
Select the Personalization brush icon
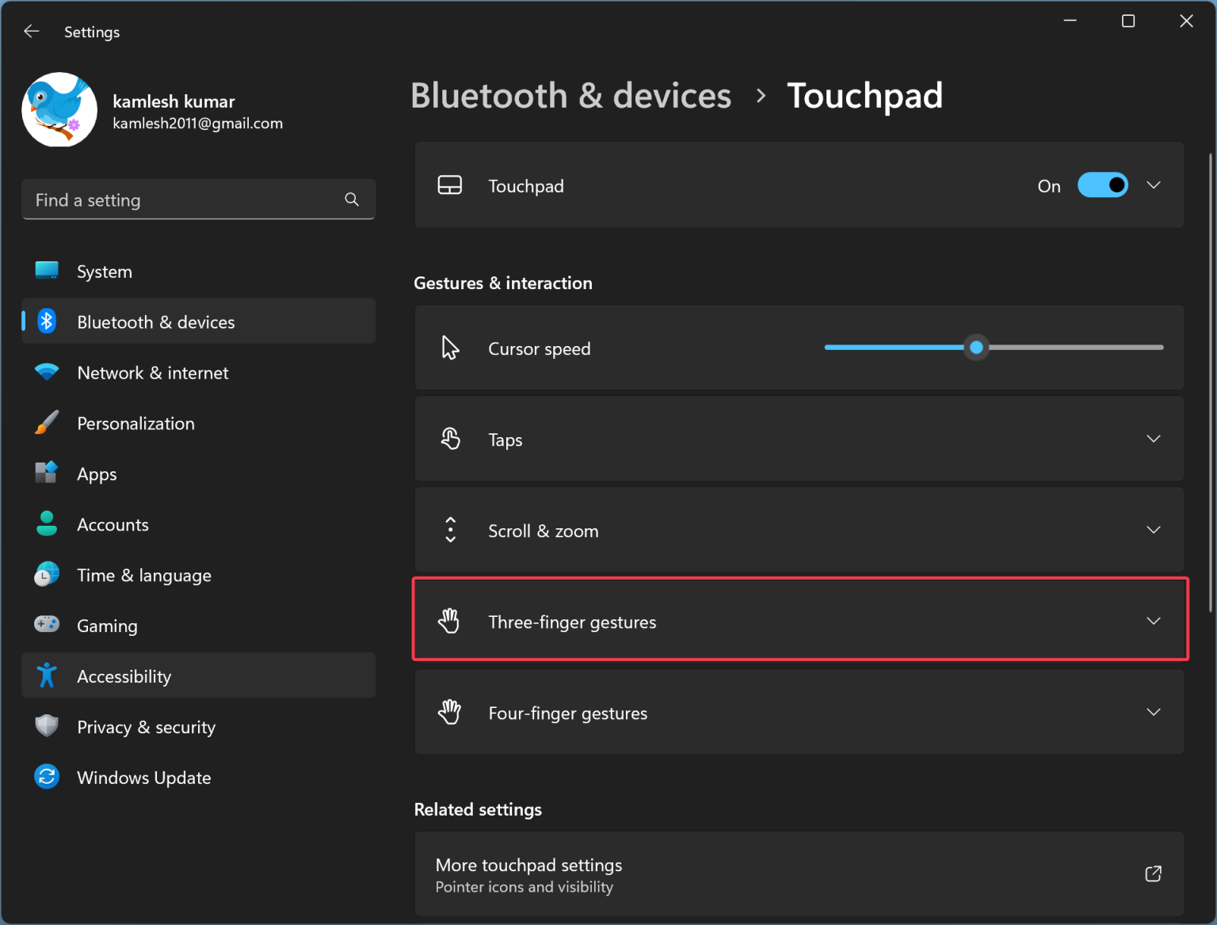47,423
